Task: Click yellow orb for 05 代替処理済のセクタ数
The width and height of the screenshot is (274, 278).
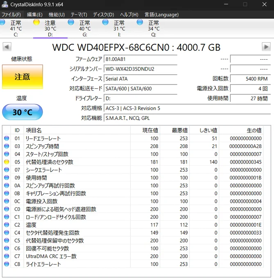Action: [x=7, y=162]
